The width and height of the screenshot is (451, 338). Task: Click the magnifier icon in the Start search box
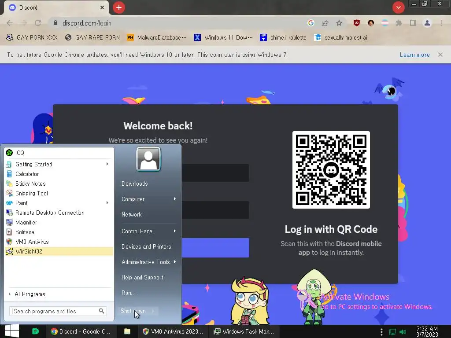[x=102, y=311]
